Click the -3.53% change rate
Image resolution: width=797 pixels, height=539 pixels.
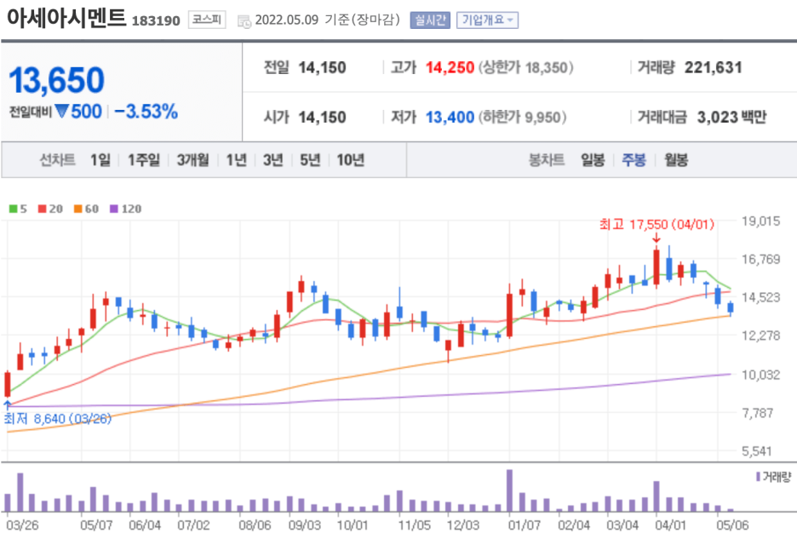coord(146,112)
